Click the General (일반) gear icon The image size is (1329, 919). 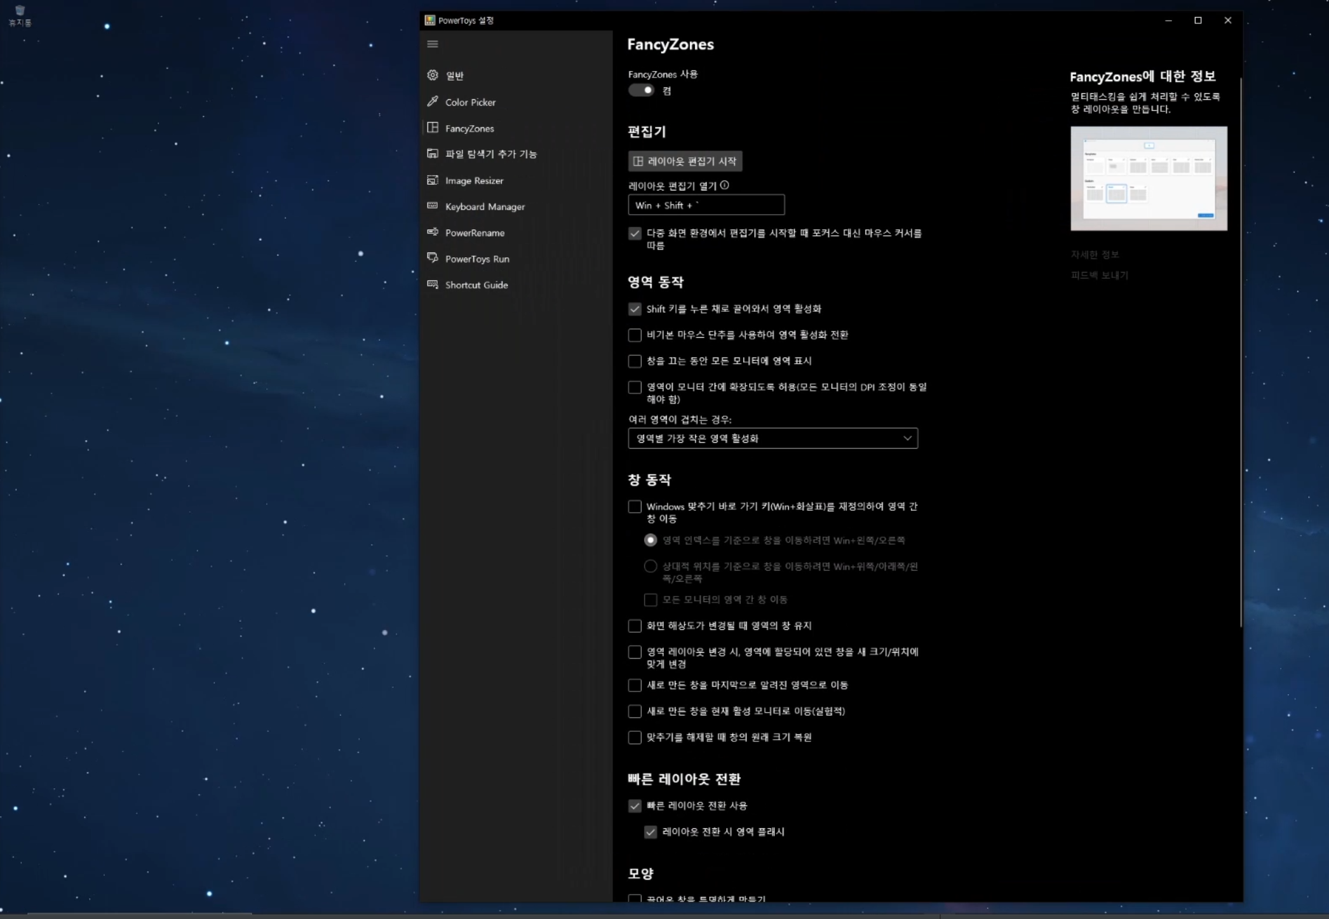pos(433,75)
